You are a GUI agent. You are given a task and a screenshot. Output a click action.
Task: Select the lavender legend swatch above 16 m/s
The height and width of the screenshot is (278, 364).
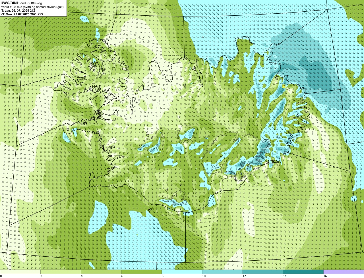pos(344,272)
